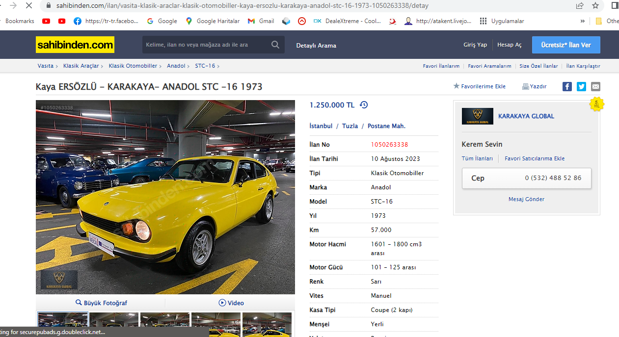The image size is (619, 337).
Task: Send listing by email envelope icon
Action: 595,86
